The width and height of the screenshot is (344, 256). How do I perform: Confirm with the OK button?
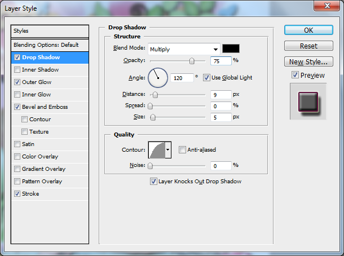[x=308, y=30]
